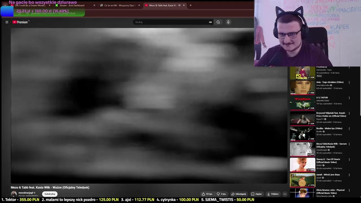Open options menu for Olivia Newton-John Physical
Image resolution: width=361 pixels, height=203 pixels.
349,190
